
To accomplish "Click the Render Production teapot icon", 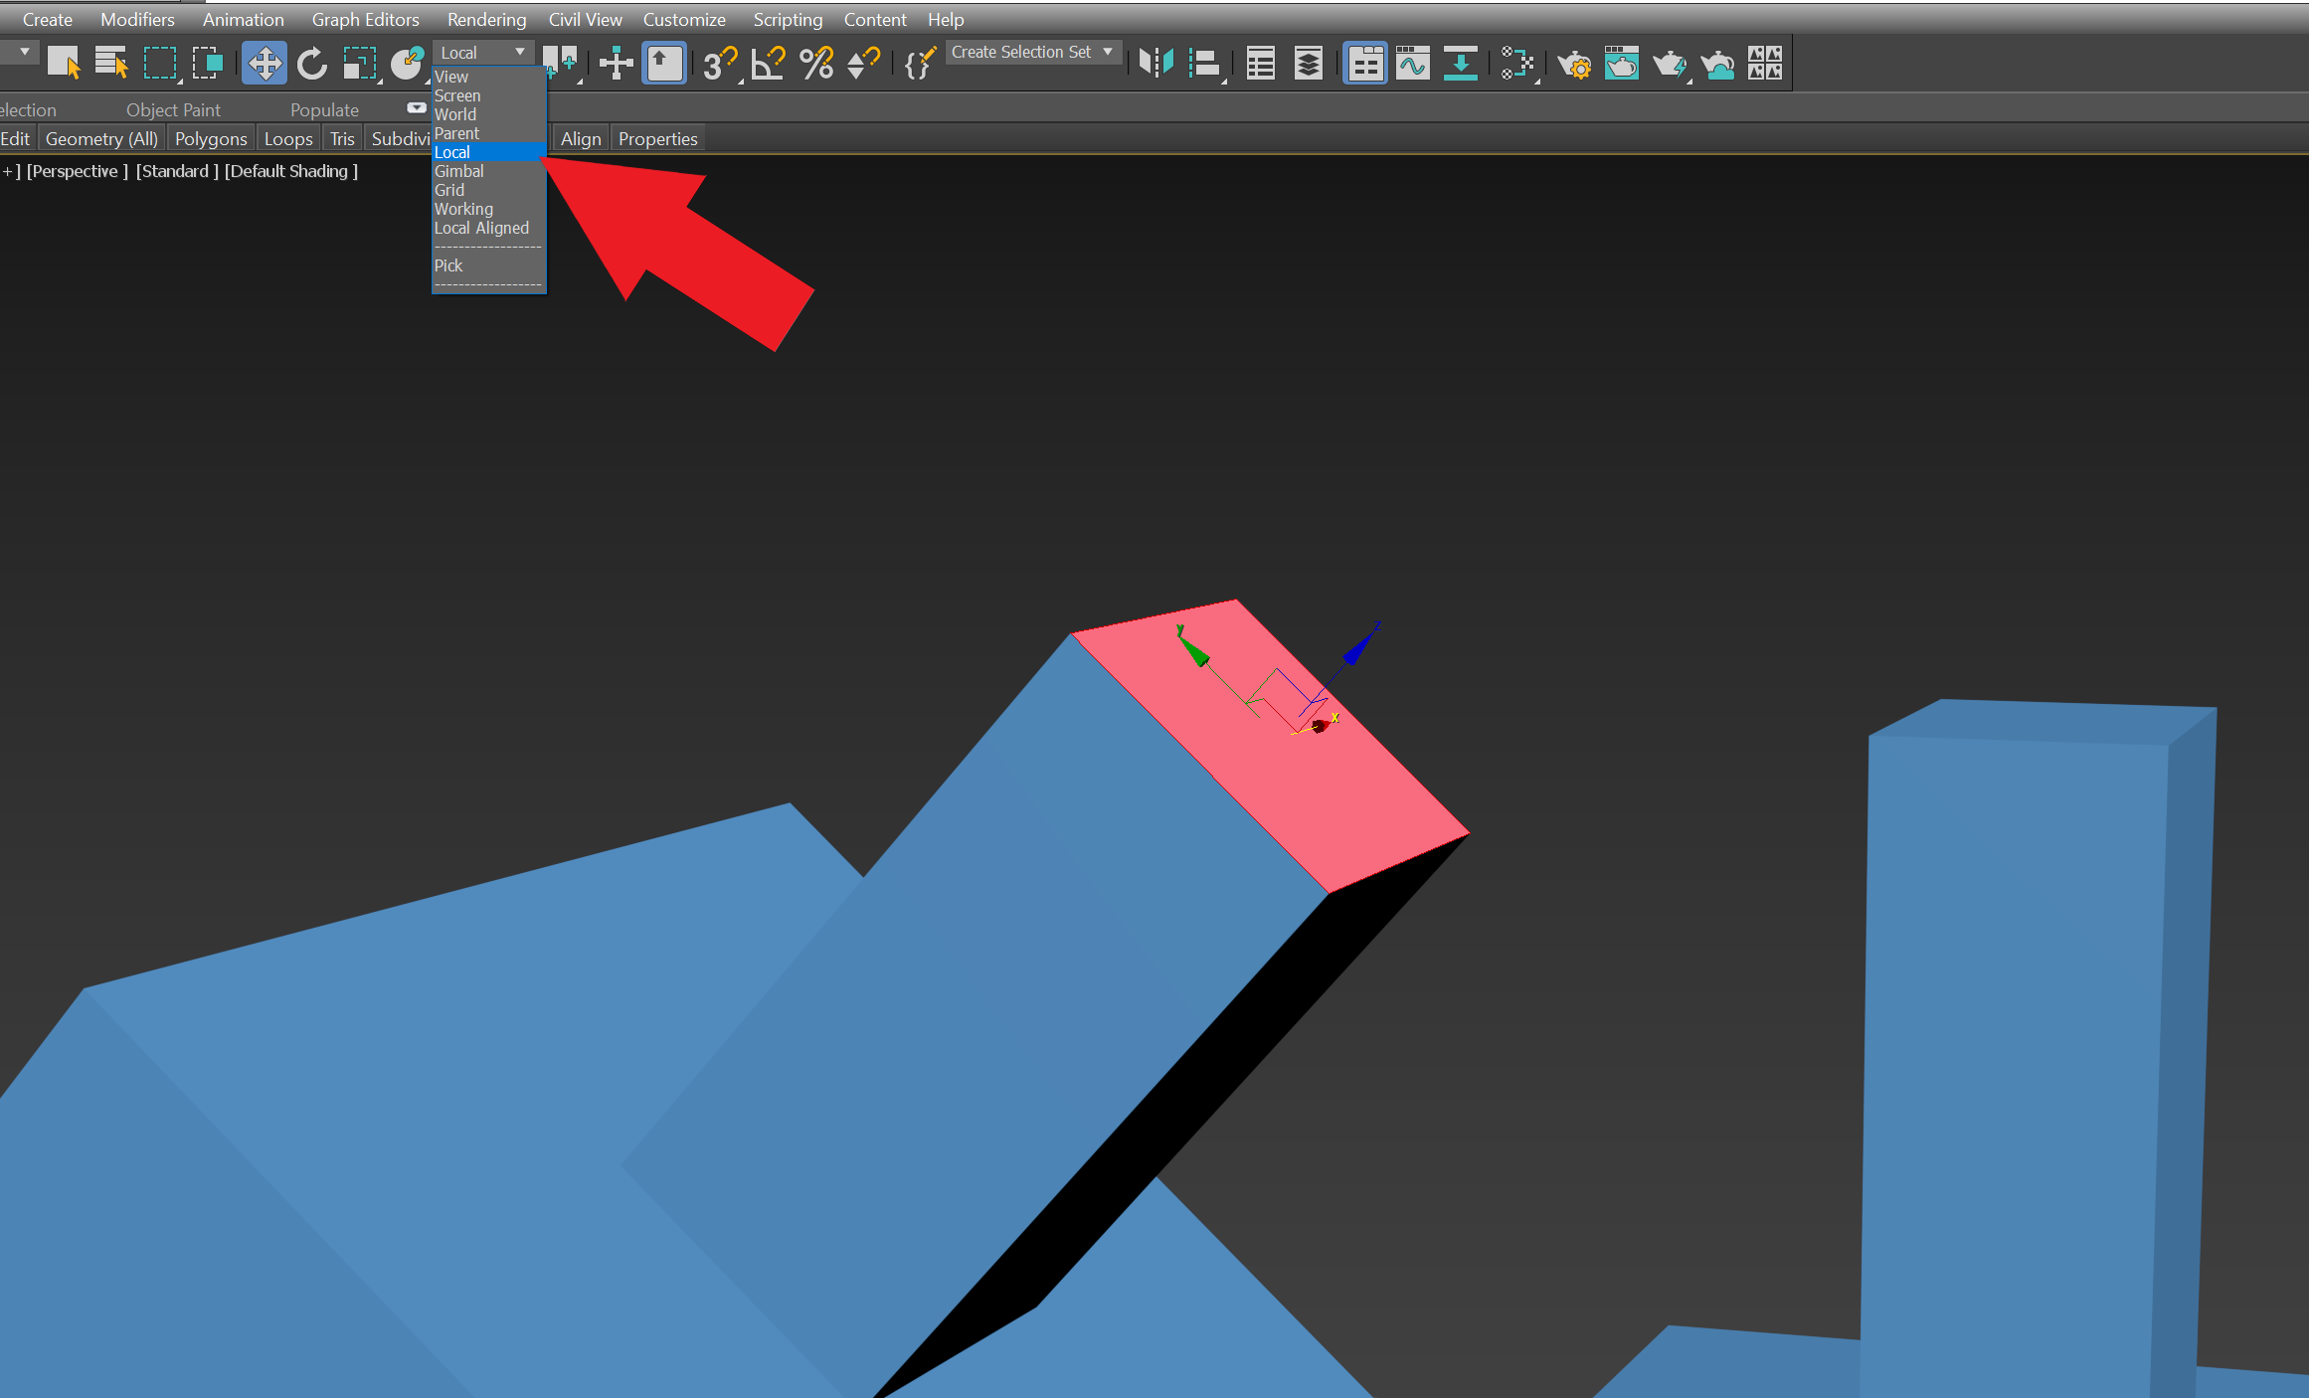I will point(1670,64).
